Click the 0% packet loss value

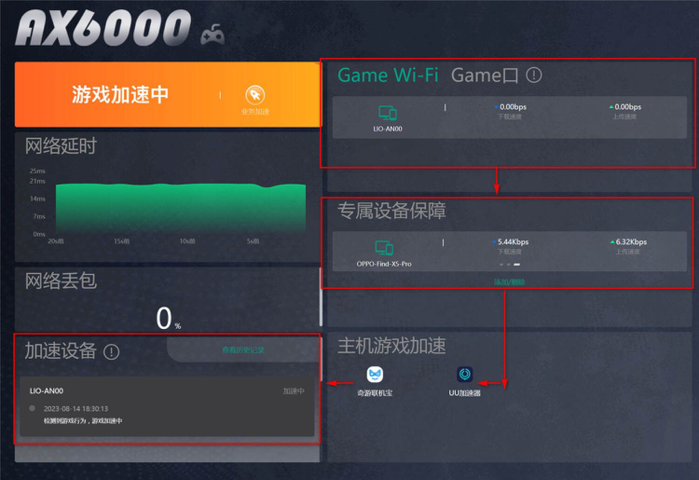pyautogui.click(x=168, y=318)
